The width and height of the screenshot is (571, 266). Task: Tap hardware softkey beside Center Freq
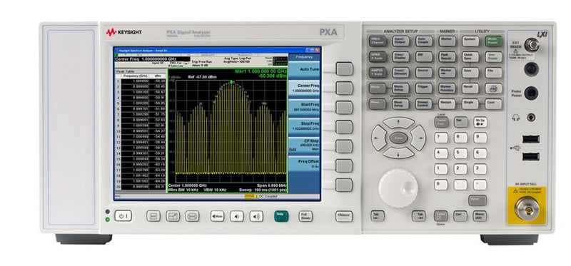pos(344,88)
